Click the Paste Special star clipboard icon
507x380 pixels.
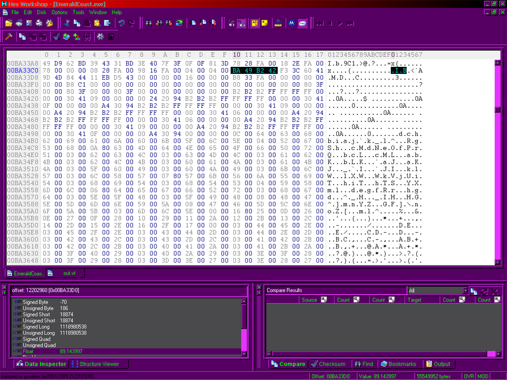tap(97, 23)
